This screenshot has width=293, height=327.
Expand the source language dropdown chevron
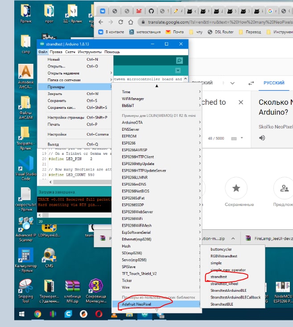[232, 83]
